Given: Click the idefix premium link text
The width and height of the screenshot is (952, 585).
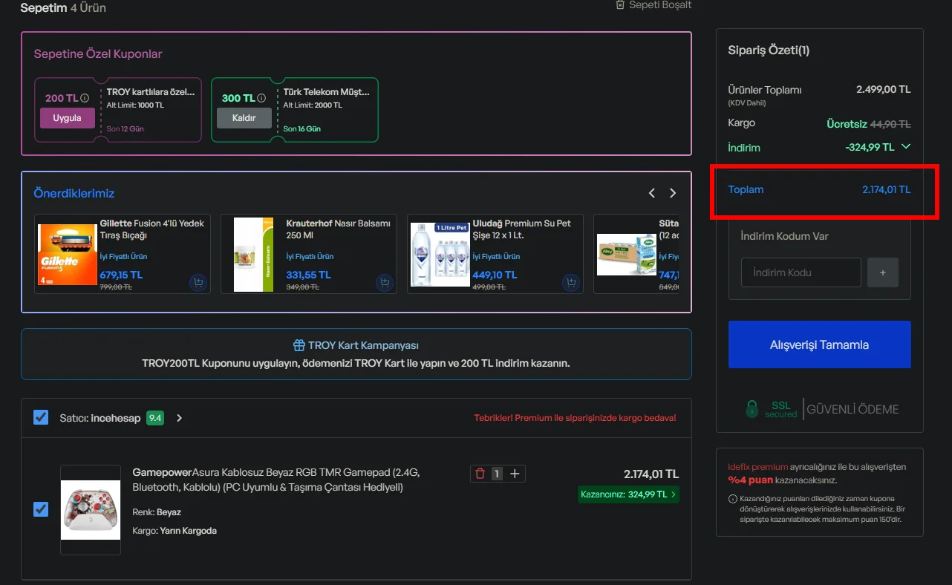Looking at the screenshot, I should (x=758, y=467).
